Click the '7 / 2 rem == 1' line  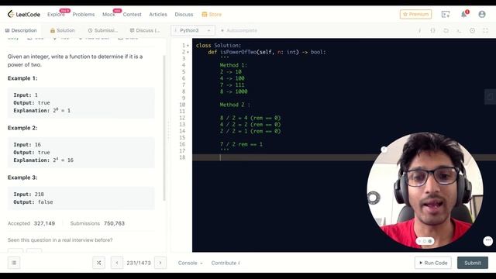pyautogui.click(x=241, y=144)
